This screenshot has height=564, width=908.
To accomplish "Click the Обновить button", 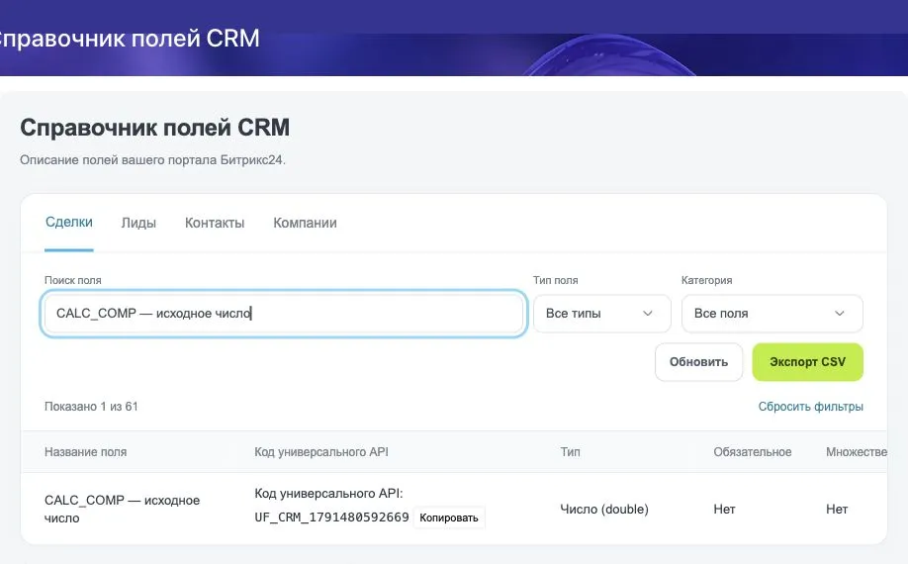I will point(698,362).
